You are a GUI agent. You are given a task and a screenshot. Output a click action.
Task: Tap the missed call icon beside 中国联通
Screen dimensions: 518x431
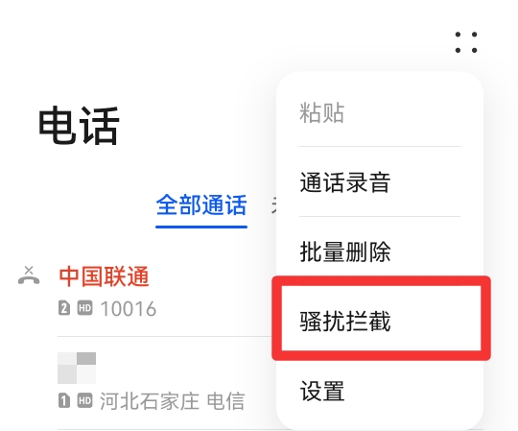(29, 275)
